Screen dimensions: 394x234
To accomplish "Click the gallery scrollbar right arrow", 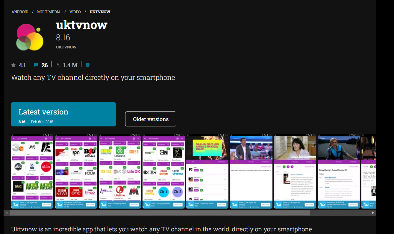I will click(373, 213).
